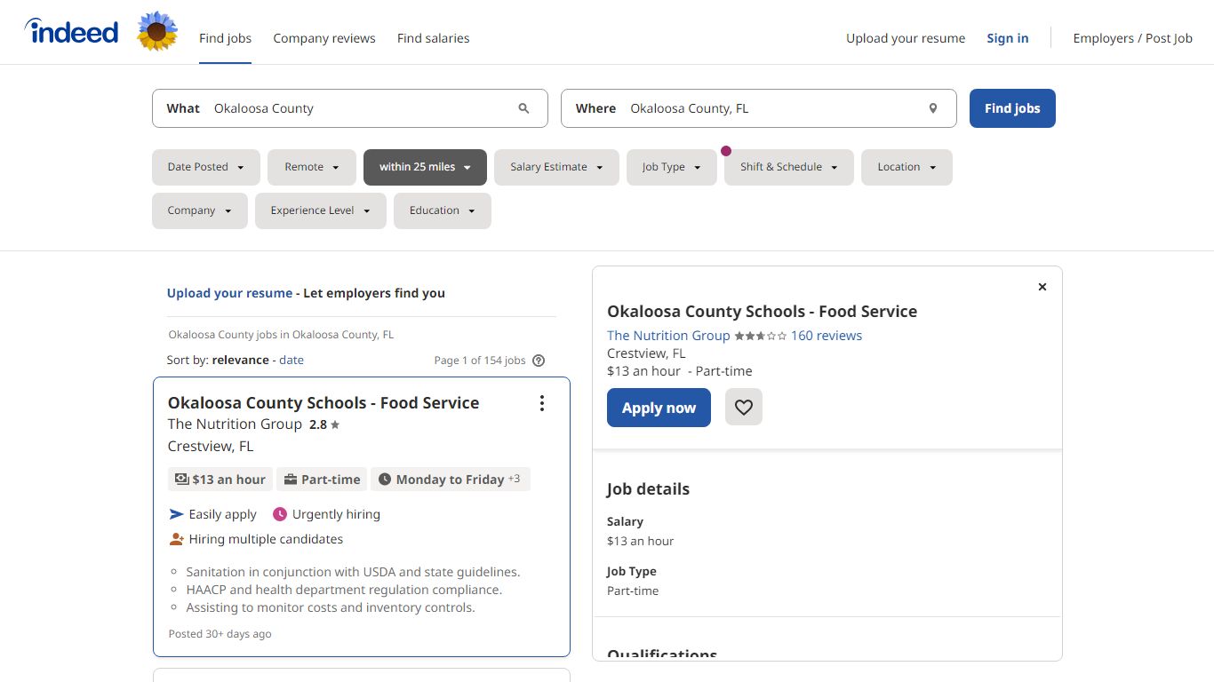Image resolution: width=1214 pixels, height=682 pixels.
Task: Sort results by date
Action: 292,360
